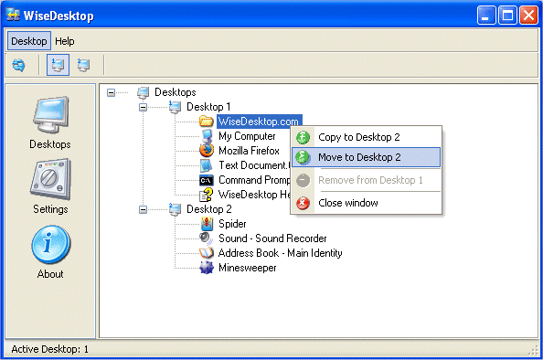Collapse the Desktops root node
Screen dimensions: 543x360
[111, 92]
